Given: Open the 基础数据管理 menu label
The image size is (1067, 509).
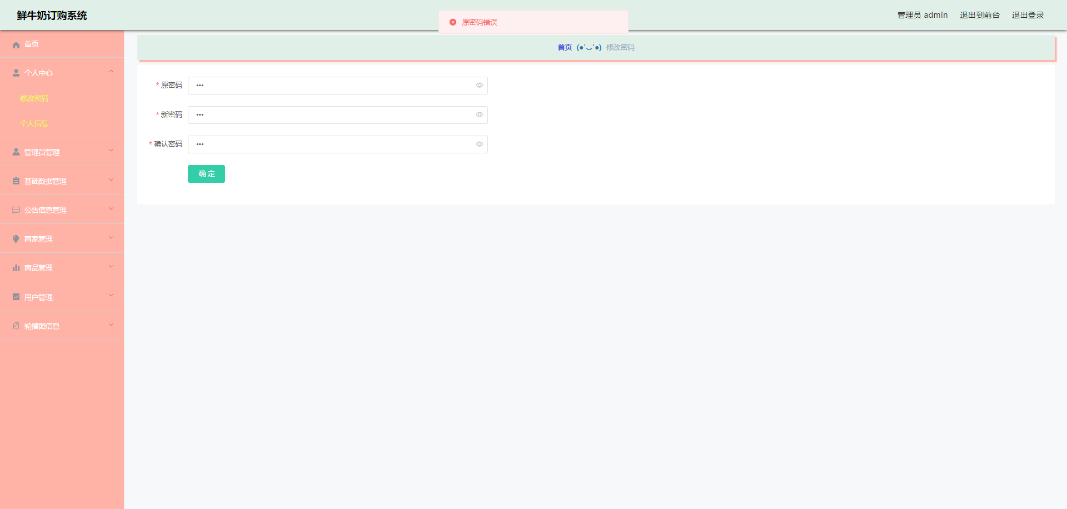Looking at the screenshot, I should [x=45, y=181].
